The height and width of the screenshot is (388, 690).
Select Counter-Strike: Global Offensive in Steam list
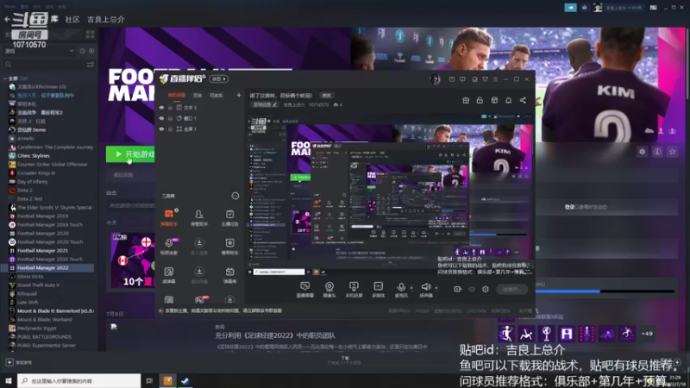(x=53, y=164)
